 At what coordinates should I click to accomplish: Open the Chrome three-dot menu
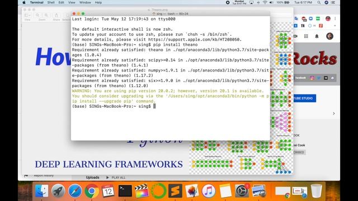tap(335, 18)
